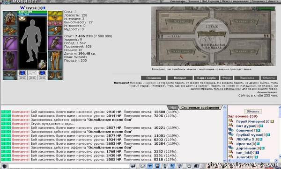Click the Поединки button

154,78
